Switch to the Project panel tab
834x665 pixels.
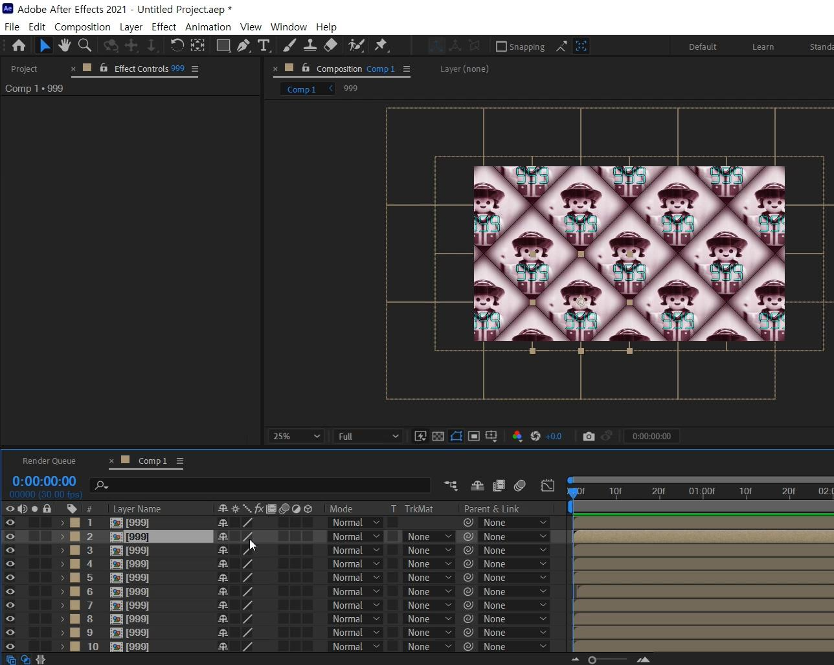pos(24,69)
